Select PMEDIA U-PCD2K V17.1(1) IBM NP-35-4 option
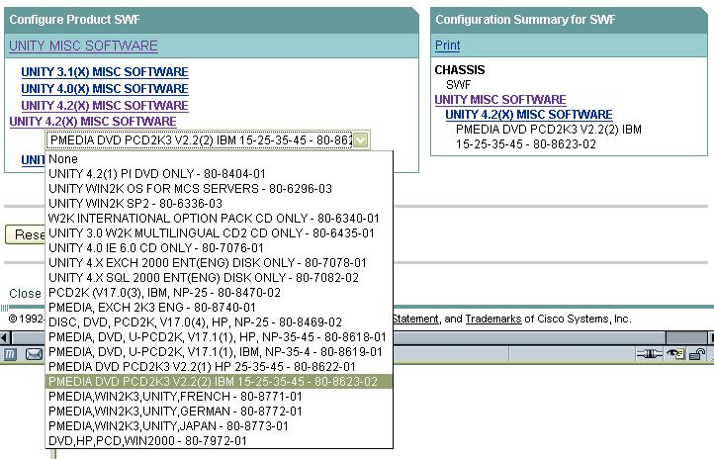 (219, 352)
